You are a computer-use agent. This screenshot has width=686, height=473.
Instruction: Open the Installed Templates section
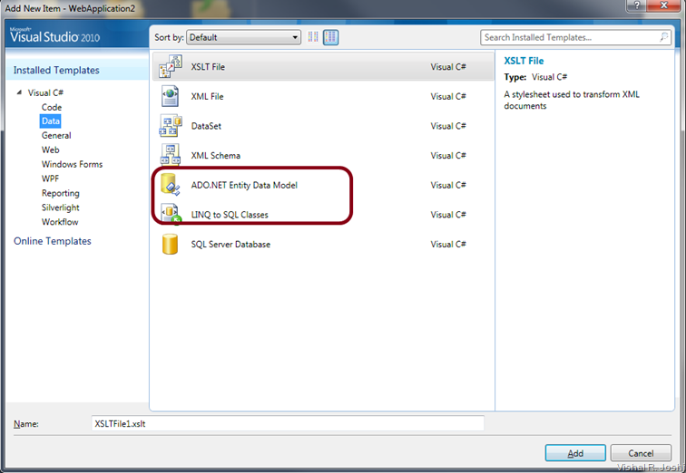tap(56, 70)
